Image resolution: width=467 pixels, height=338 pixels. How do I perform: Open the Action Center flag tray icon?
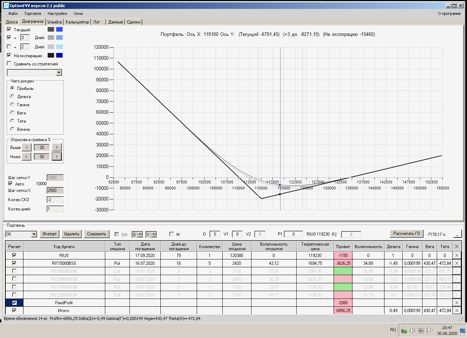pos(429,330)
